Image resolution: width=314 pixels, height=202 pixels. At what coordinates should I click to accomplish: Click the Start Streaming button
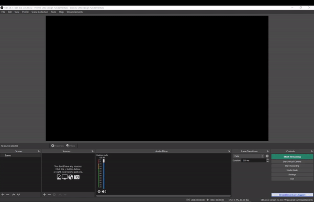point(292,157)
